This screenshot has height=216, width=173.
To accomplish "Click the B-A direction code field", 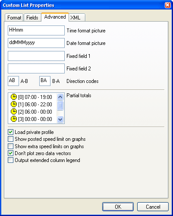I will click(x=45, y=81).
